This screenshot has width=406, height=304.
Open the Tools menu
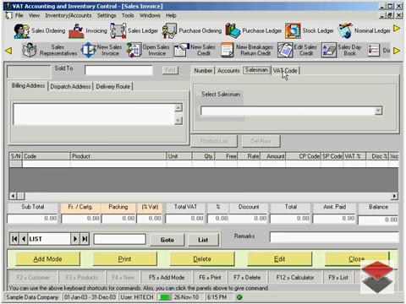(128, 15)
